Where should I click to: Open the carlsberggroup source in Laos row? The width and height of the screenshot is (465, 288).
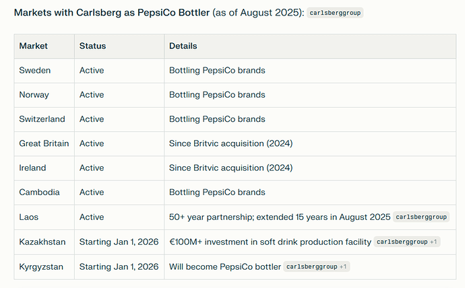click(x=421, y=217)
